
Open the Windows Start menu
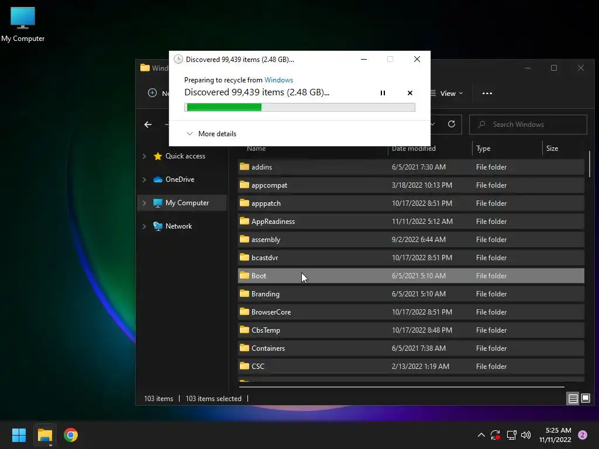[x=19, y=435]
